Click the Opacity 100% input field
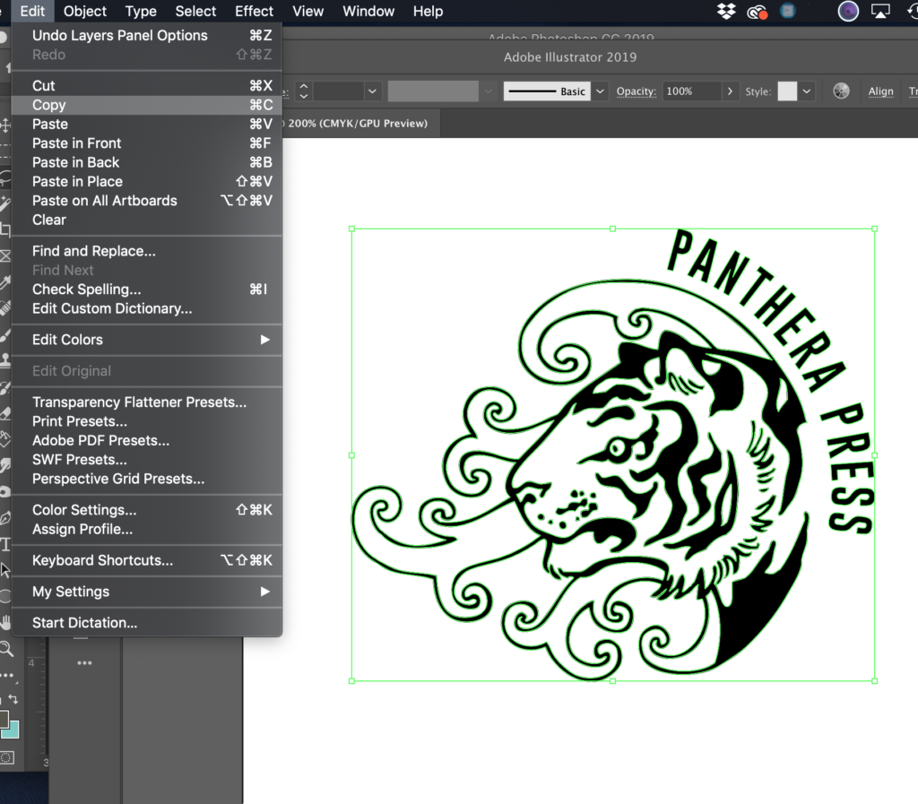 [691, 91]
